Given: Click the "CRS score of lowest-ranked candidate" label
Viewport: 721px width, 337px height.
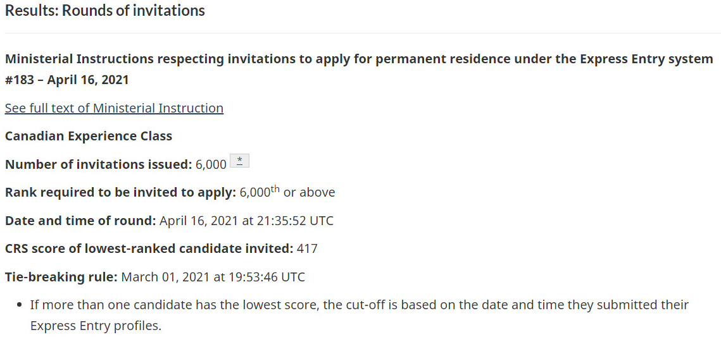Looking at the screenshot, I should pos(149,248).
